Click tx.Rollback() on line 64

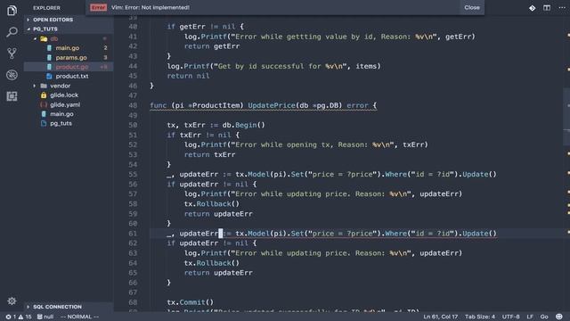coord(212,263)
